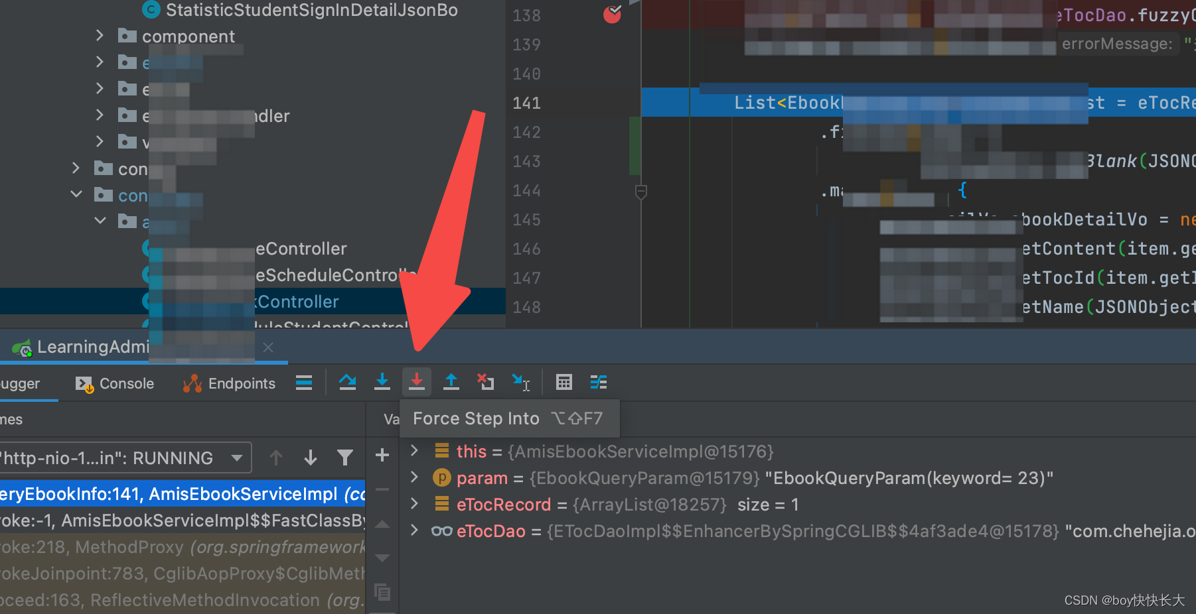Image resolution: width=1196 pixels, height=614 pixels.
Task: Expand the 'param' variable node
Action: click(x=415, y=477)
